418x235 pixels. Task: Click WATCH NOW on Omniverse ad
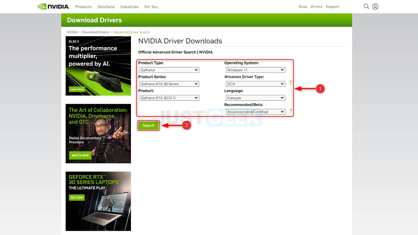click(80, 155)
